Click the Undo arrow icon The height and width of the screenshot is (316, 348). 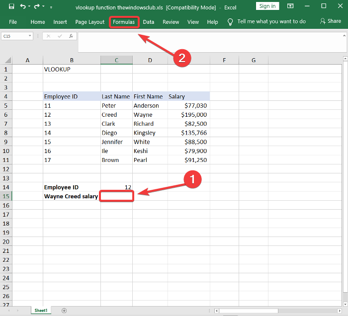coord(23,6)
